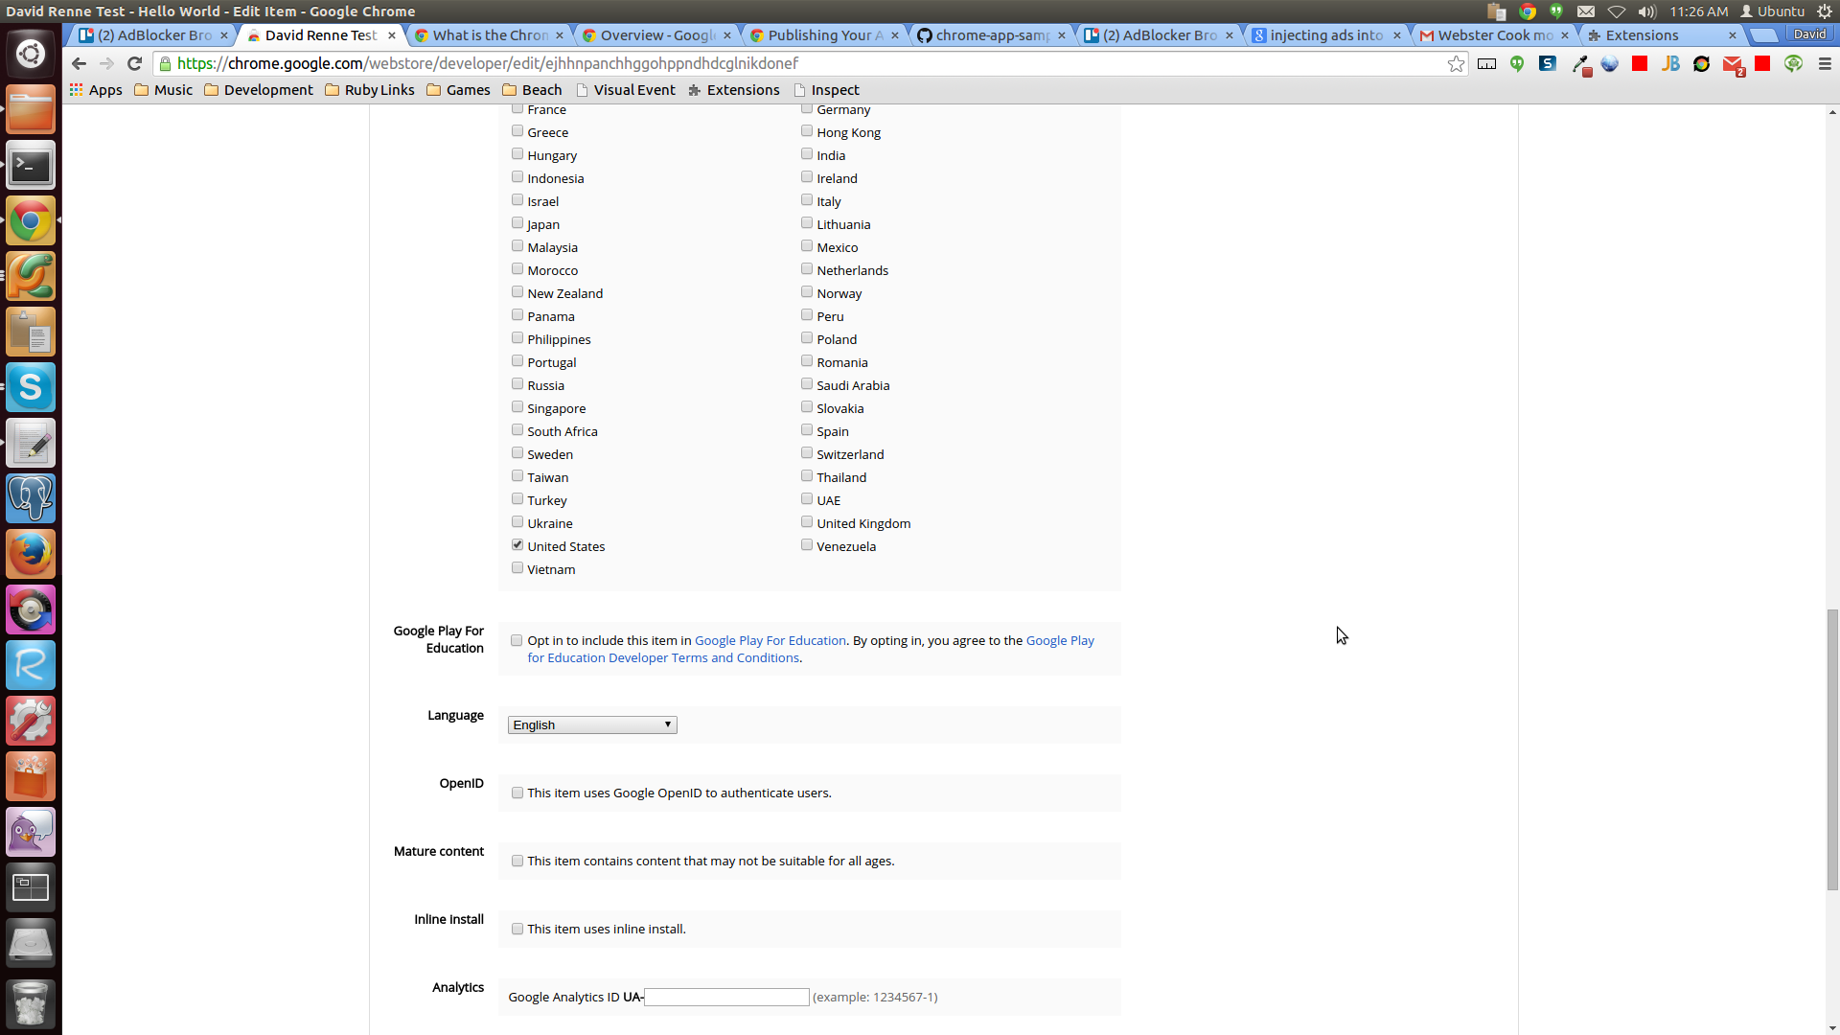Open the volume indicator in top panel

pyautogui.click(x=1646, y=11)
